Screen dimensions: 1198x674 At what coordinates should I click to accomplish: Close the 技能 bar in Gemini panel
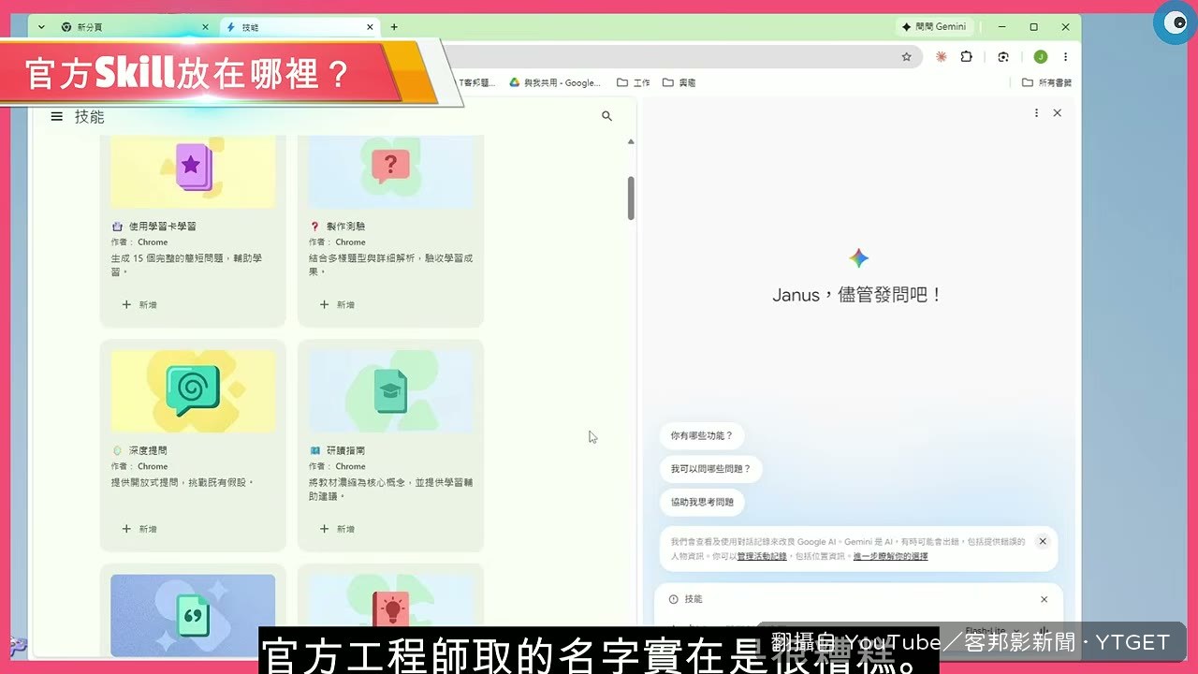[1045, 599]
